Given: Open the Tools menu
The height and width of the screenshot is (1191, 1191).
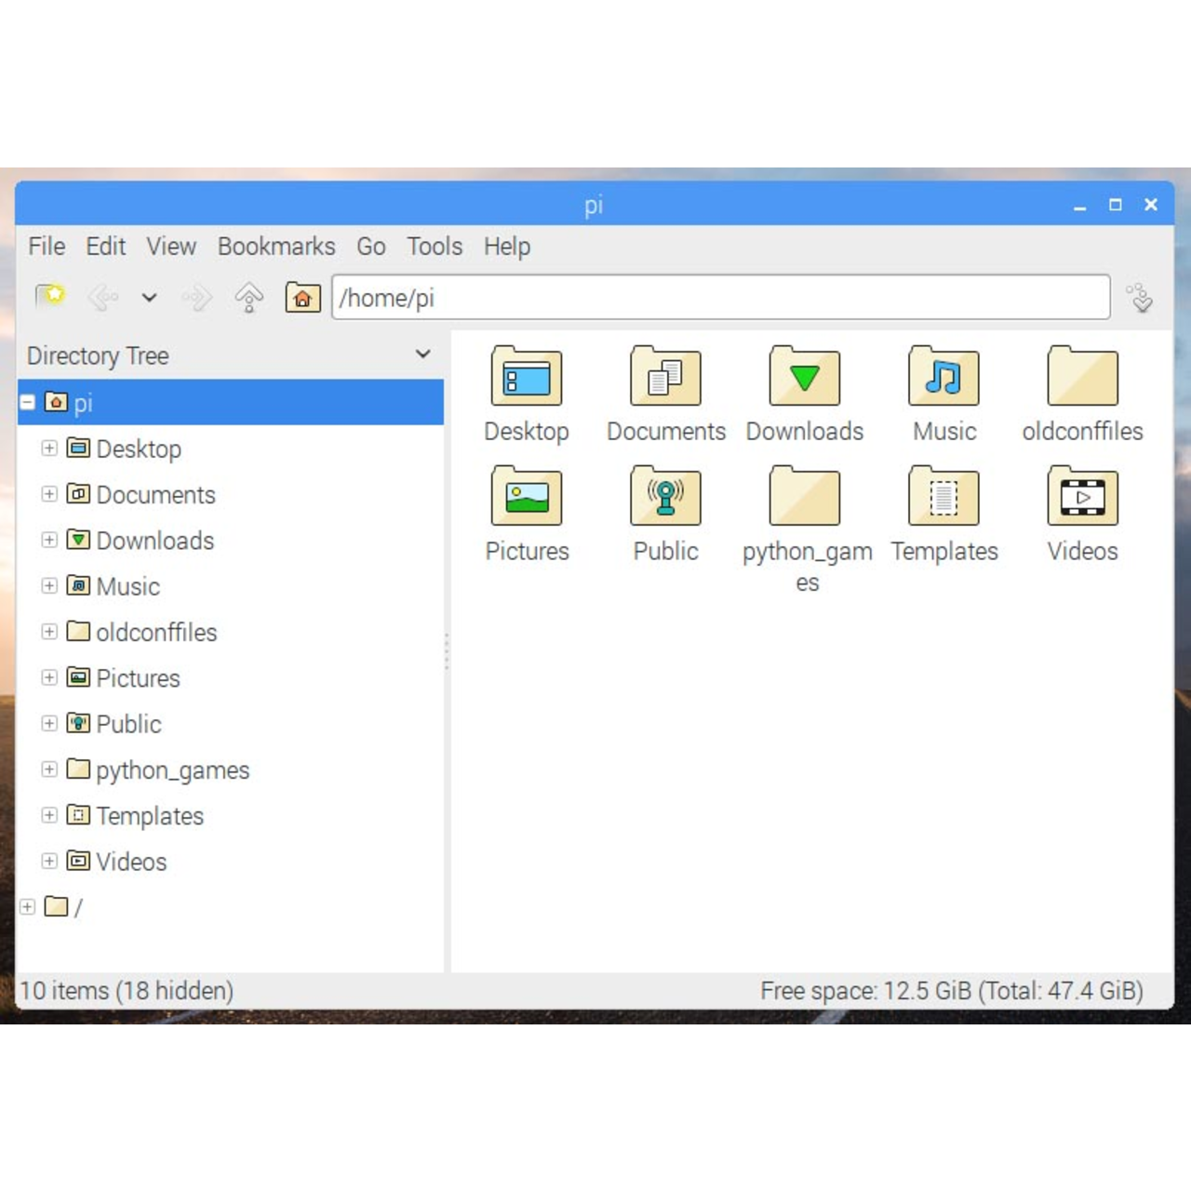Looking at the screenshot, I should click(434, 247).
